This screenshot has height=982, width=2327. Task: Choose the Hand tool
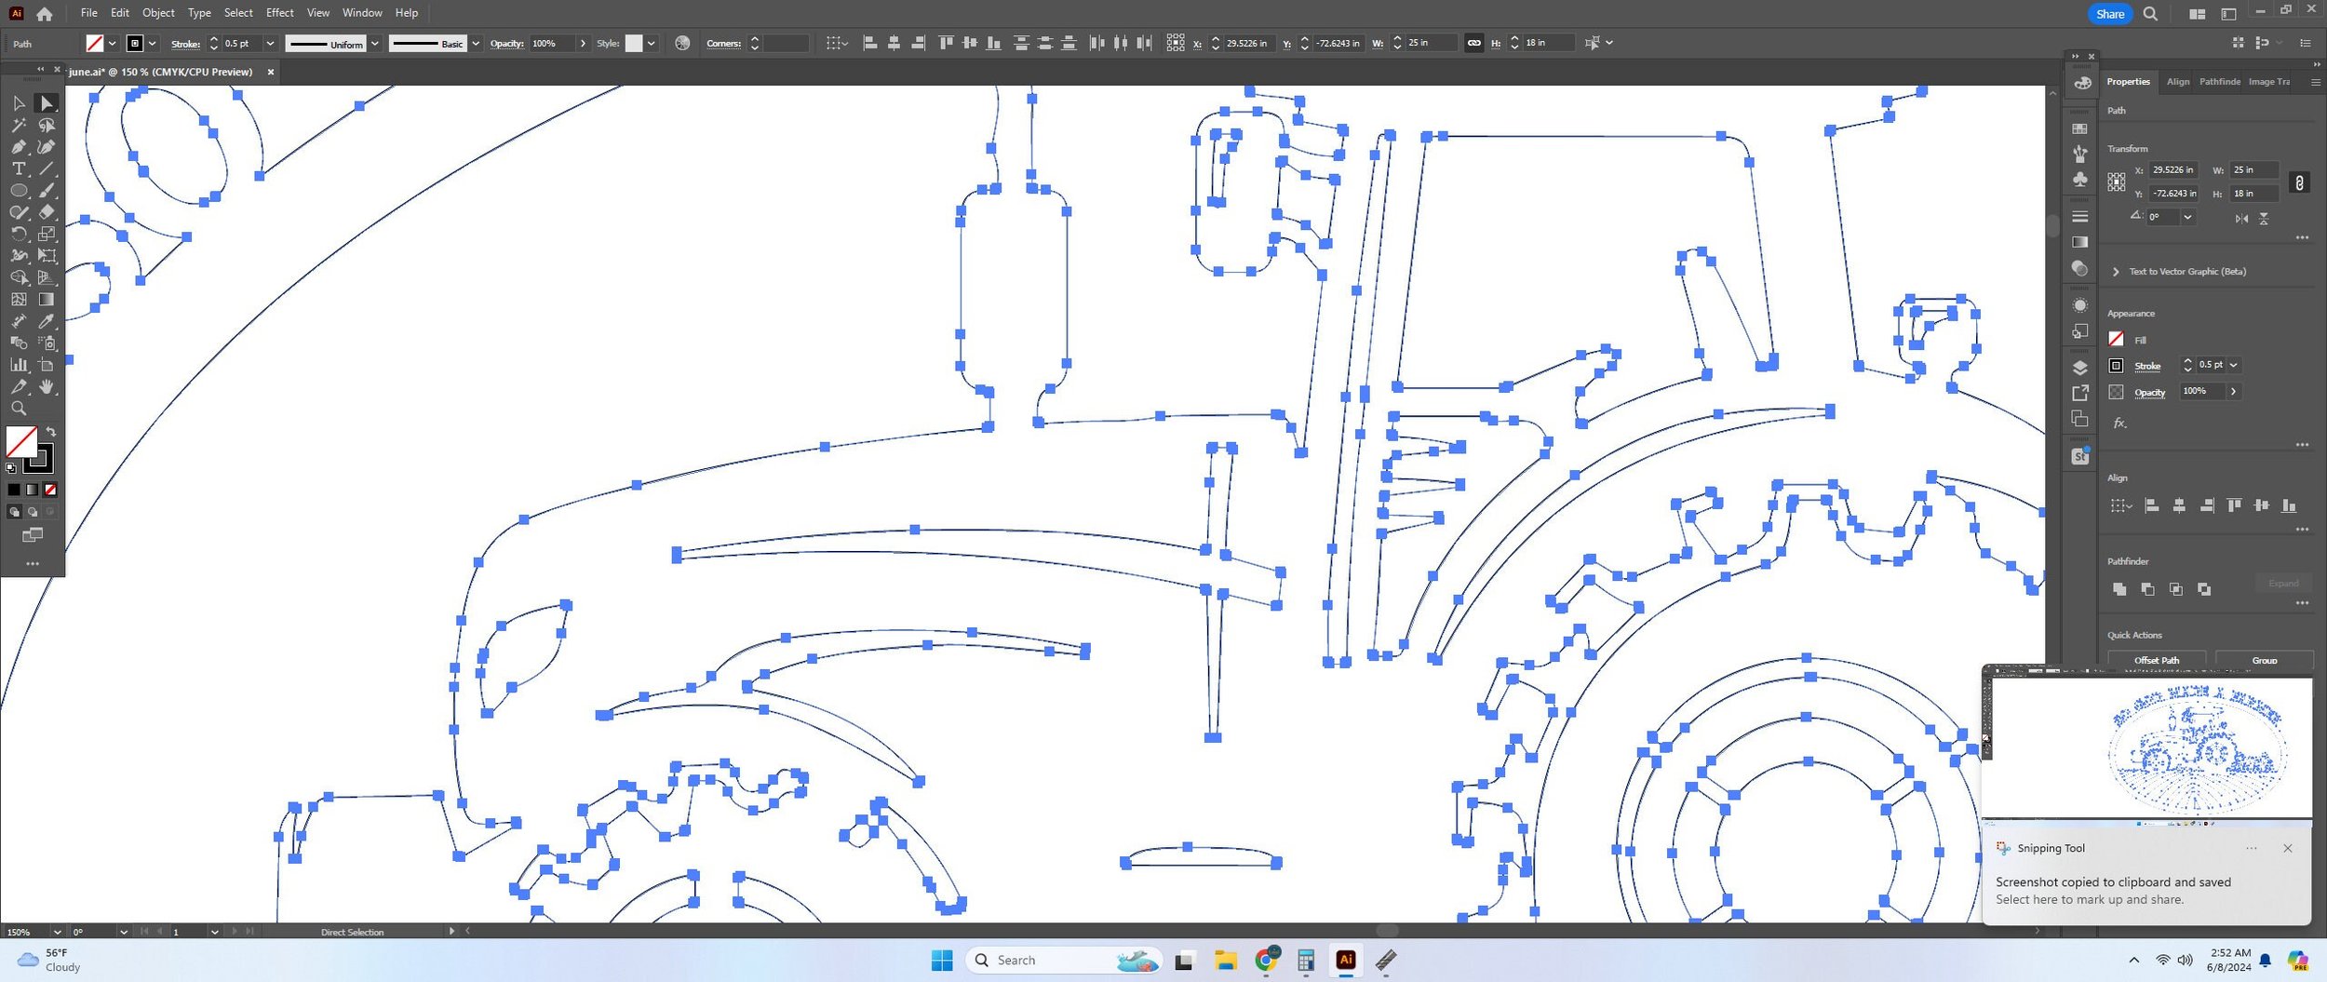[46, 386]
